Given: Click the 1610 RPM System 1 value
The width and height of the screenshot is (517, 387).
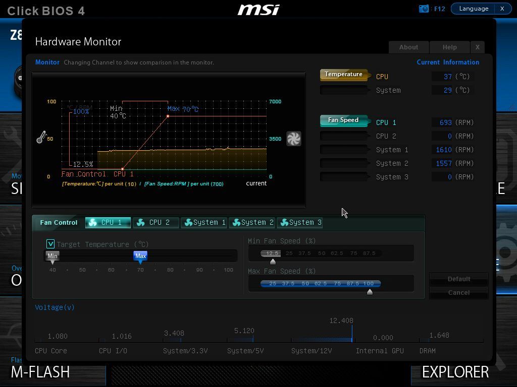Looking at the screenshot, I should (x=444, y=150).
